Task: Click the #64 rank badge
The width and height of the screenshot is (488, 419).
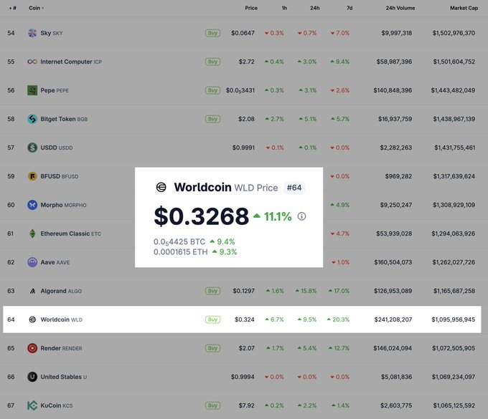Action: 294,188
